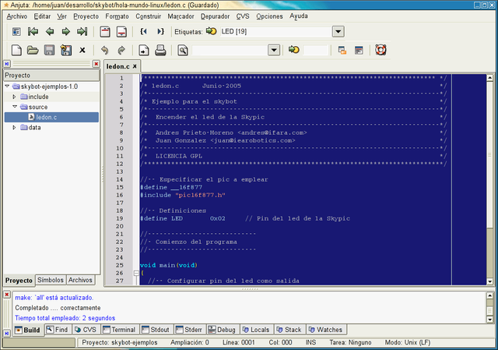Go to next bookmark green arrow
This screenshot has height=350, width=498.
pos(65,31)
